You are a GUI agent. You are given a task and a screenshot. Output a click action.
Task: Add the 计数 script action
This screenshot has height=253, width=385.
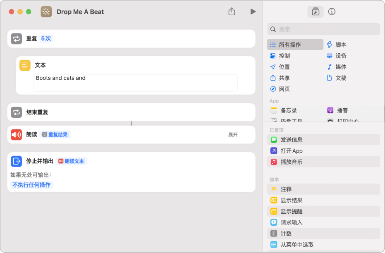[323, 234]
